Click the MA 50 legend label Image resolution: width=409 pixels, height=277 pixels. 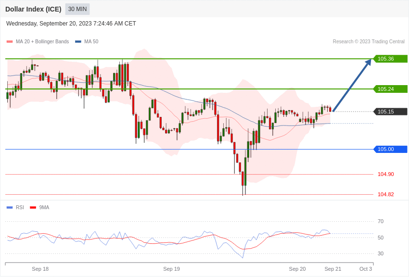tap(91, 41)
